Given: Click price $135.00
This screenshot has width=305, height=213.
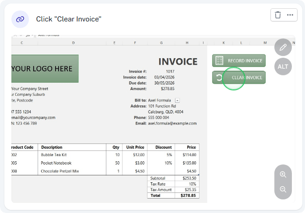Looking at the screenshot, I should pos(189,163).
